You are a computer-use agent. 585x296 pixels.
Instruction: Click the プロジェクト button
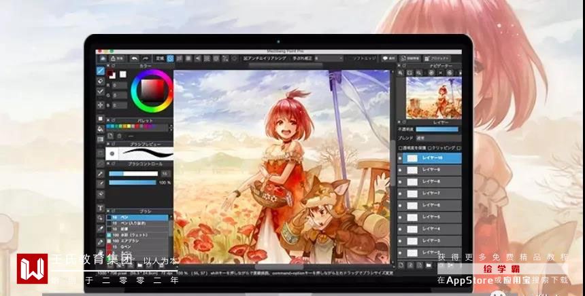(x=437, y=58)
